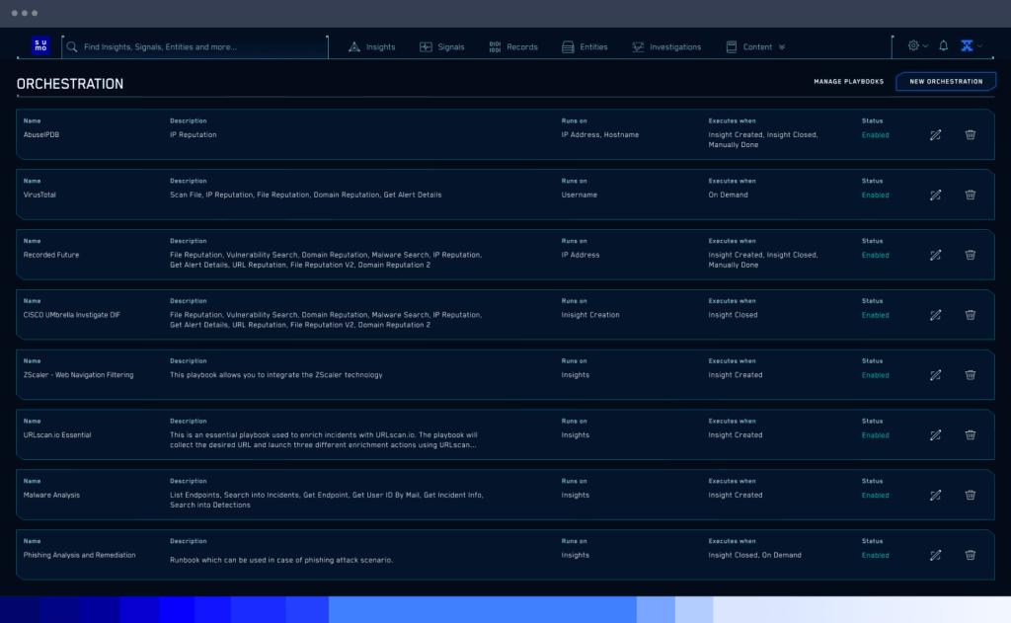The height and width of the screenshot is (623, 1011).
Task: Open the user avatar dropdown
Action: [x=970, y=45]
